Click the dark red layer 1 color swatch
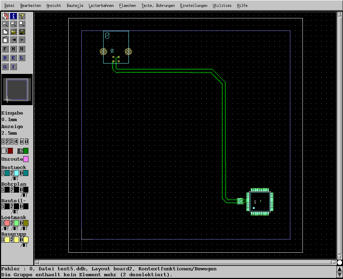343x279 pixels. (x=10, y=151)
